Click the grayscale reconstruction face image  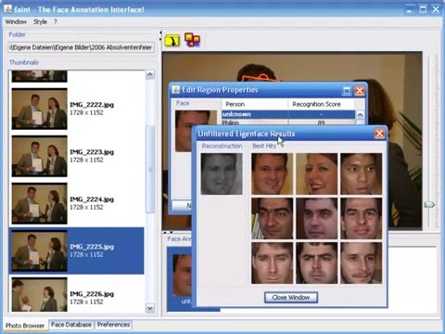point(222,173)
